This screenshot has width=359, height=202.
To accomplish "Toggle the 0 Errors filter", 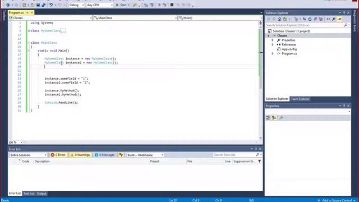I will 58,155.
